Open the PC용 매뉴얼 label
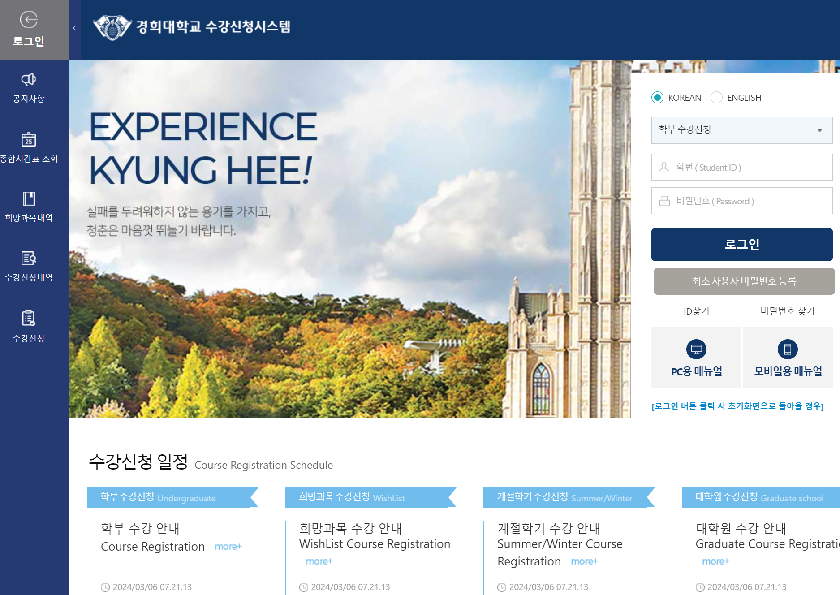The height and width of the screenshot is (595, 840). click(x=696, y=371)
